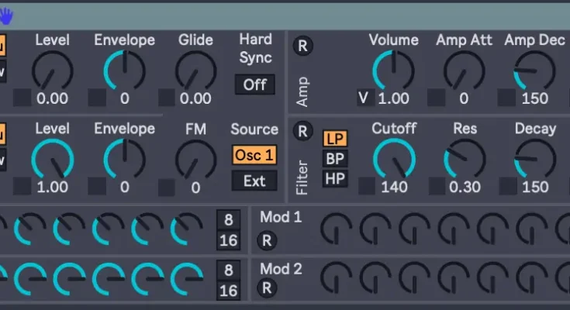Image resolution: width=570 pixels, height=310 pixels.
Task: Click the R button in the Filter section
Action: click(x=302, y=132)
